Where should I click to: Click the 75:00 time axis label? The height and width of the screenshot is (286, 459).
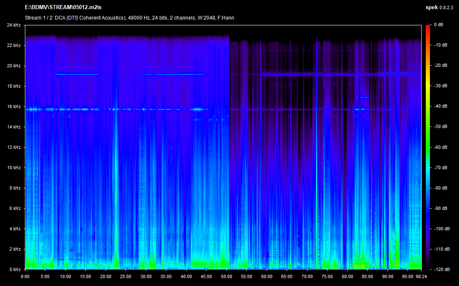(x=327, y=276)
